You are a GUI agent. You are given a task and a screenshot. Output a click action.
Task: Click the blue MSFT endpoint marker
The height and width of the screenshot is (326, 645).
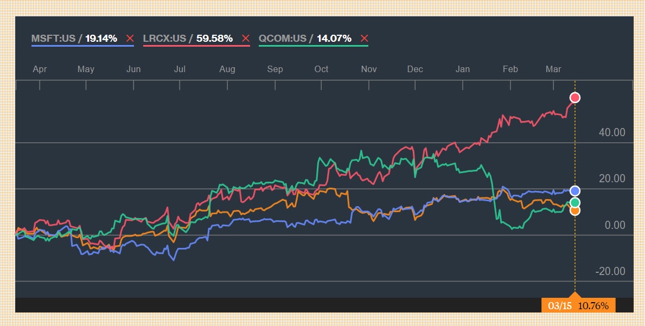pyautogui.click(x=575, y=191)
